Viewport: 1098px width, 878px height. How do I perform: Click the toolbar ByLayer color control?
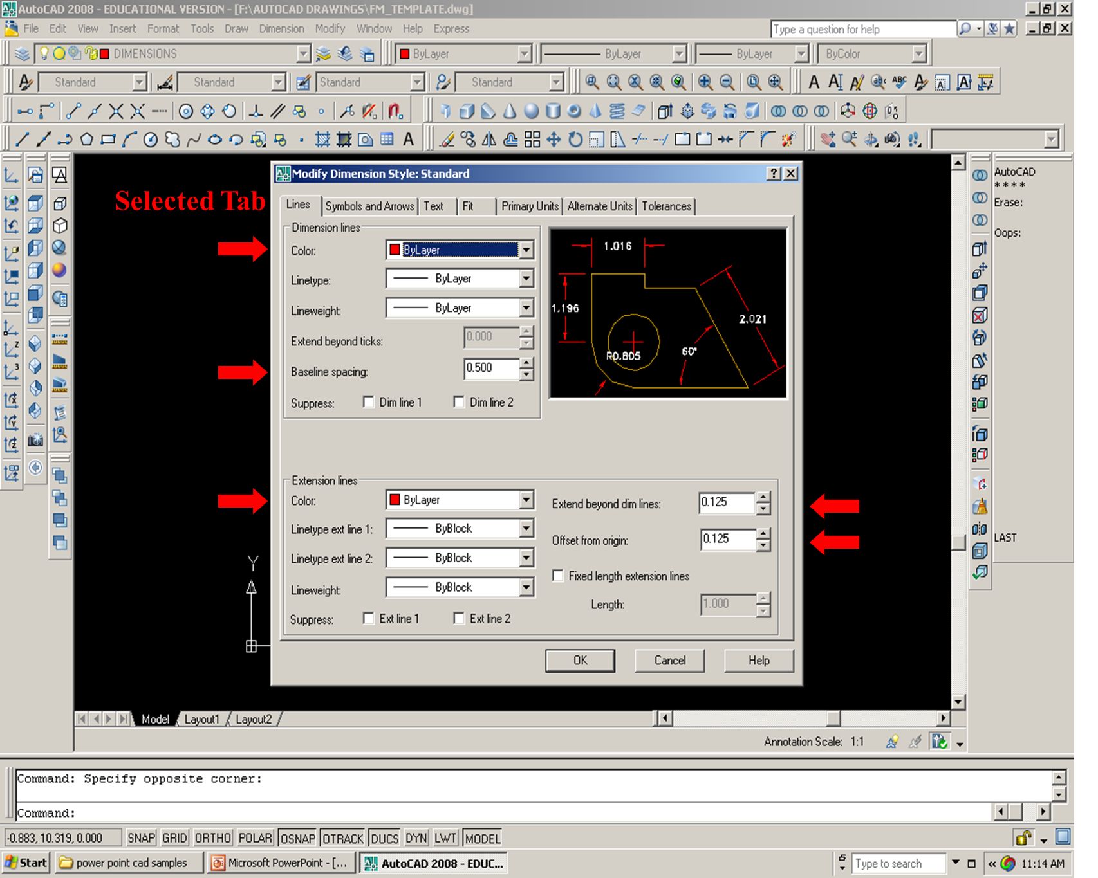[x=463, y=54]
